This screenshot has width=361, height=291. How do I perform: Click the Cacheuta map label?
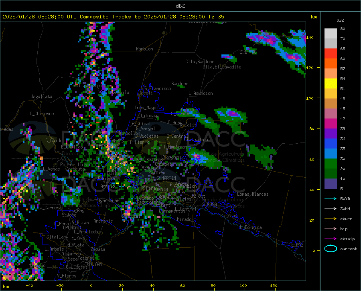75,169
